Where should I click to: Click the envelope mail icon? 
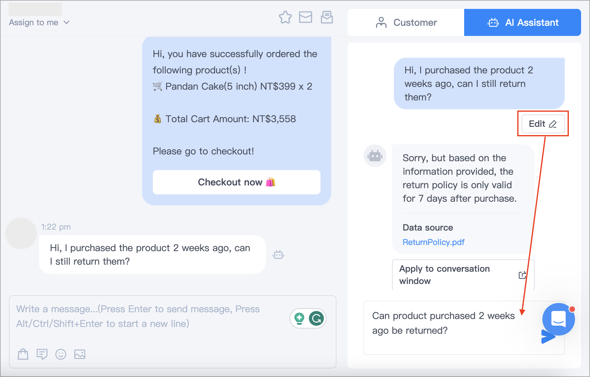tap(305, 17)
